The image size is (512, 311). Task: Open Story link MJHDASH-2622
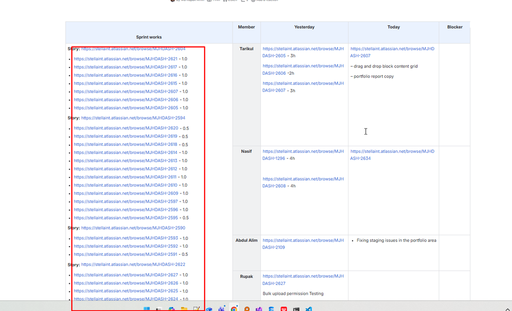(133, 264)
